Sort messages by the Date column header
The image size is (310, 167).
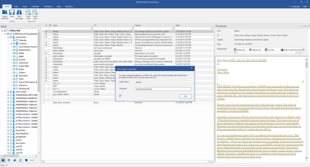click(x=194, y=25)
